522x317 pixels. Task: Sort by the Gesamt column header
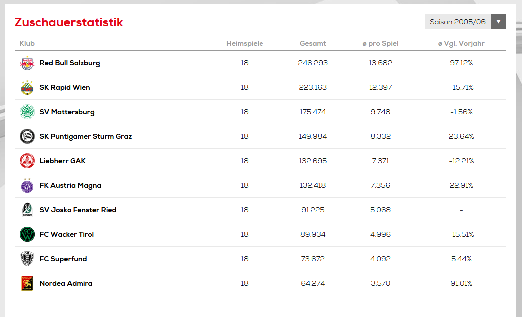pyautogui.click(x=313, y=43)
